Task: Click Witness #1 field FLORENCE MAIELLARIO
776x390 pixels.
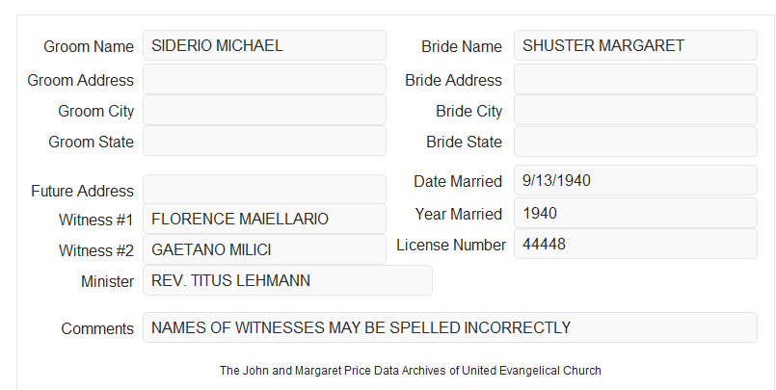Action: coord(264,219)
